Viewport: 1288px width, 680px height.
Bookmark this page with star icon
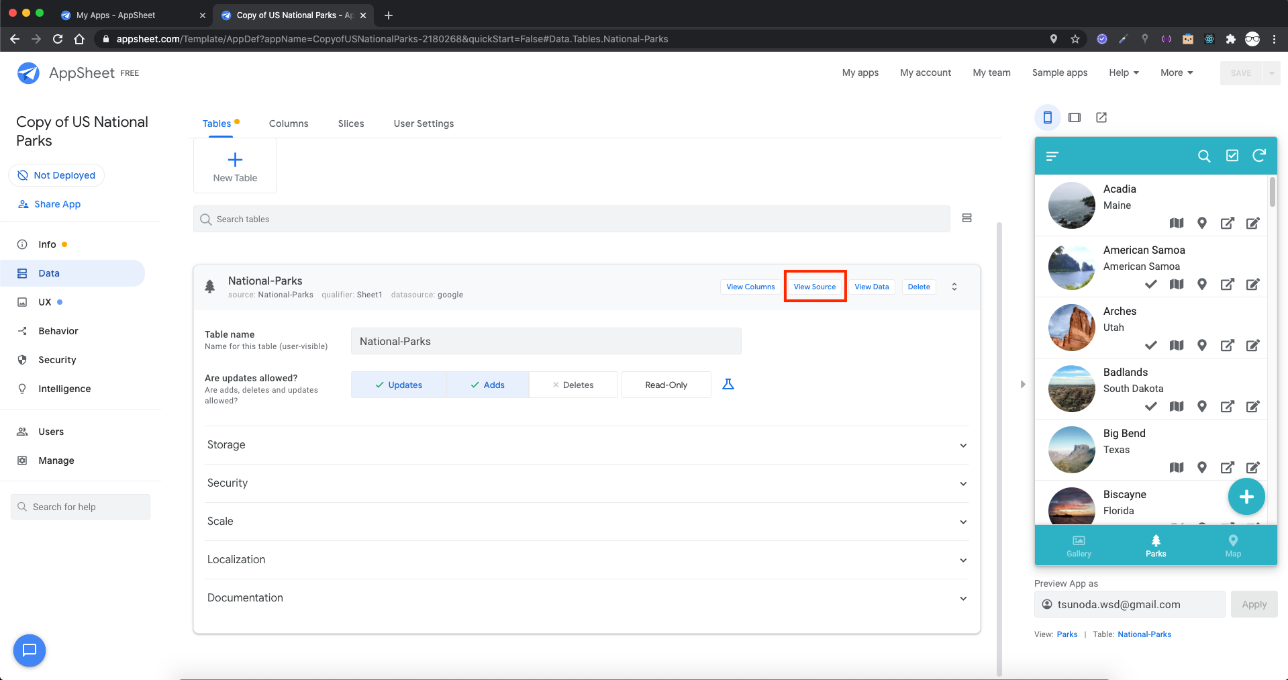[x=1075, y=39]
